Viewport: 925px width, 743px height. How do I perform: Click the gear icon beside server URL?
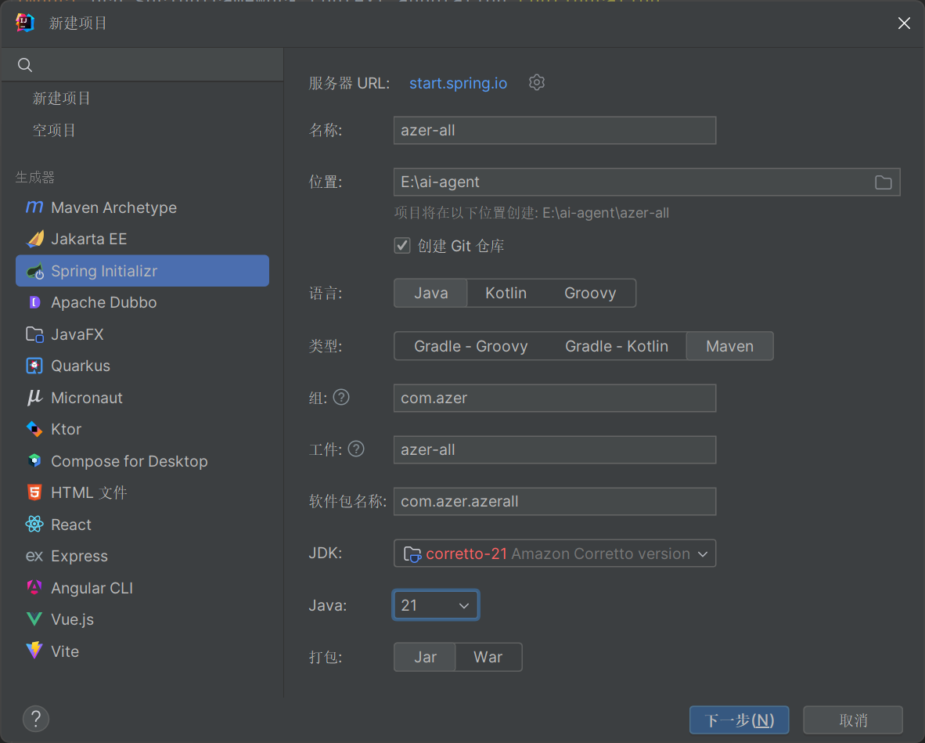[536, 82]
